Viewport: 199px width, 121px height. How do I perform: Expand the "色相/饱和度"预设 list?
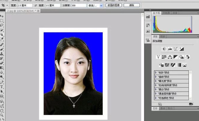pyautogui.click(x=156, y=85)
